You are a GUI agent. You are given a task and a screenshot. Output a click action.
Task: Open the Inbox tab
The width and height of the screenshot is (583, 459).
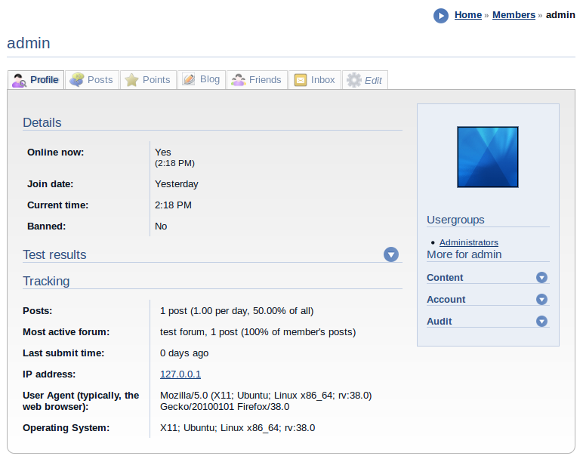pos(315,80)
